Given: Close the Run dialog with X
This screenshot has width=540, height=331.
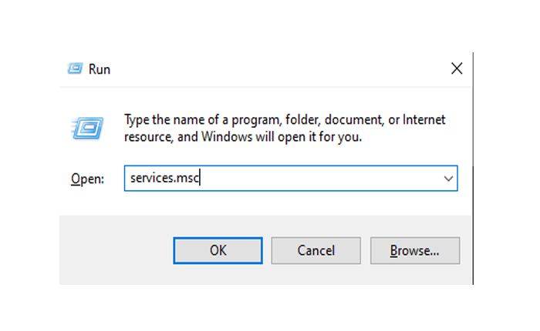Looking at the screenshot, I should pos(457,69).
